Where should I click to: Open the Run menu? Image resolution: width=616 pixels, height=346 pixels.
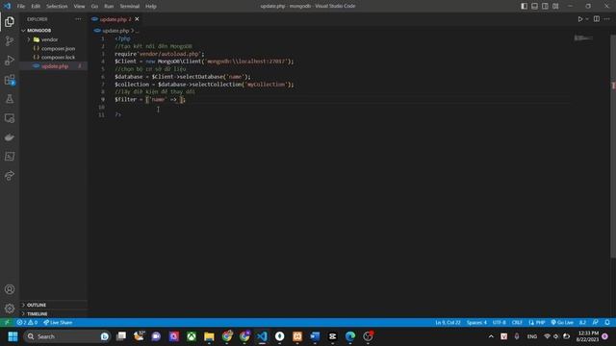point(109,7)
